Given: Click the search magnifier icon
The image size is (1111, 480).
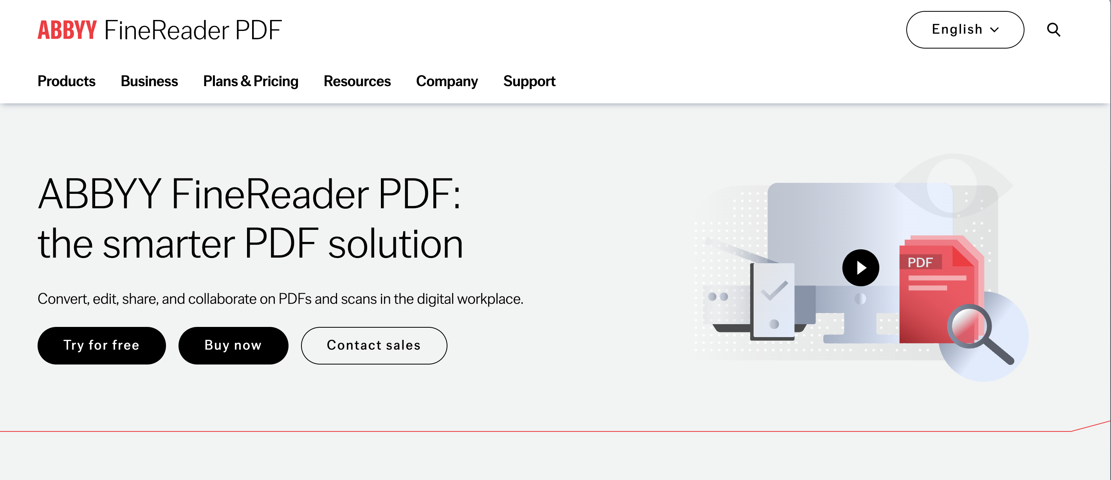Looking at the screenshot, I should 1053,30.
